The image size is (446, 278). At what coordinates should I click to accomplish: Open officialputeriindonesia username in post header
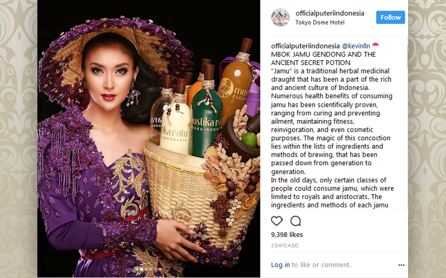point(329,13)
